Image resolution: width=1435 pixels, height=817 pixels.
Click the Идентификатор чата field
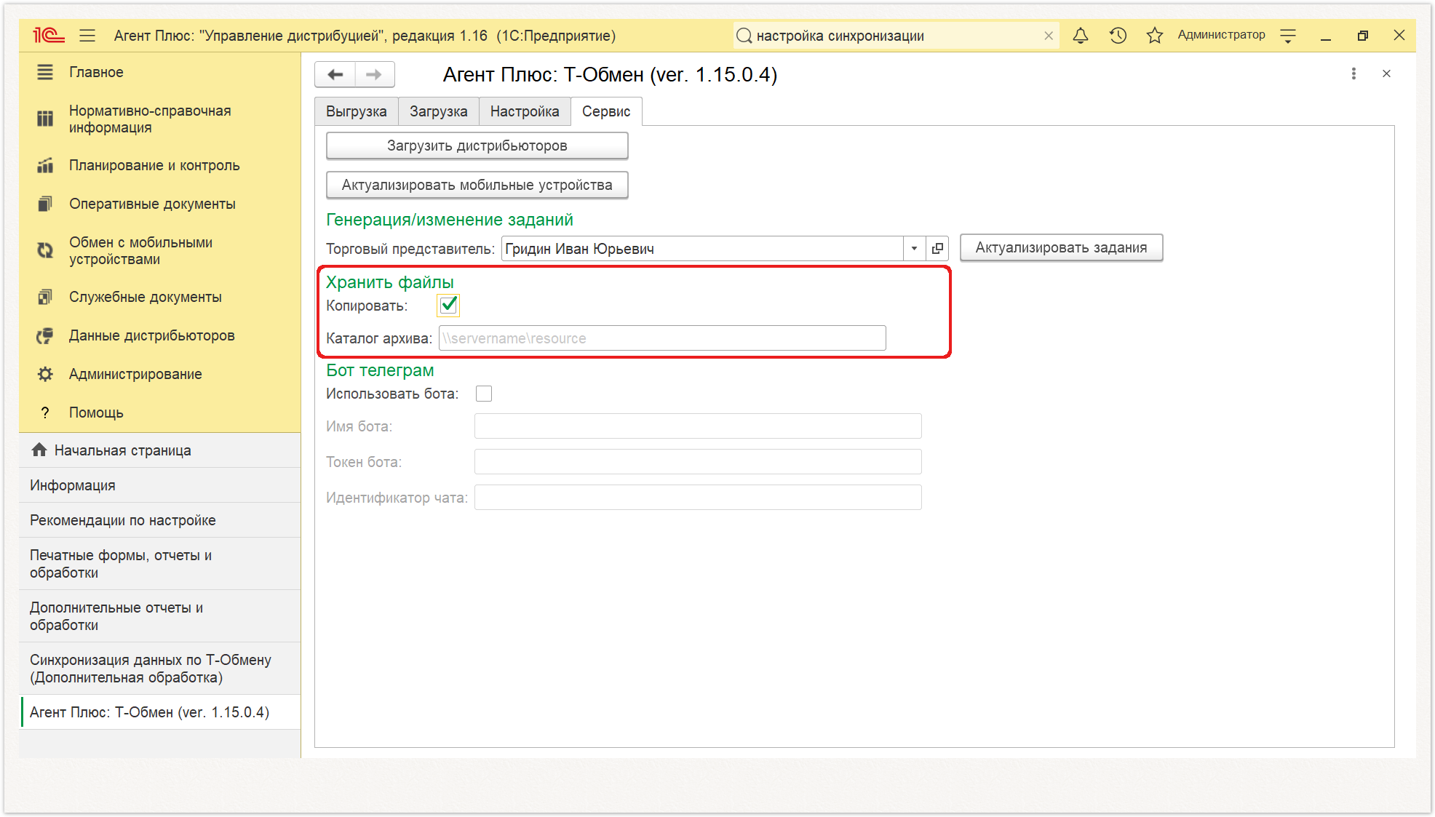point(698,498)
